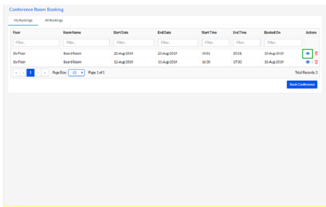Go to the first page arrow
This screenshot has height=207, width=326.
point(16,73)
